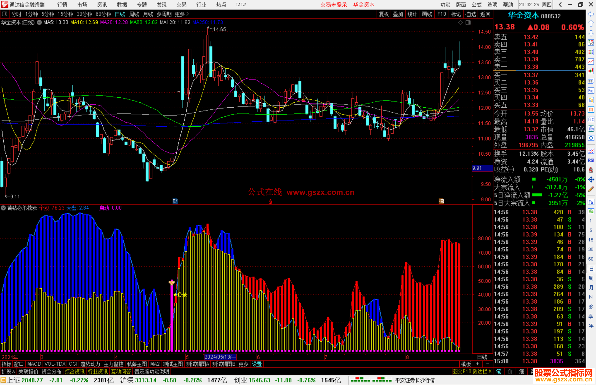Click the 复权 button
596x385 pixels.
384,14
